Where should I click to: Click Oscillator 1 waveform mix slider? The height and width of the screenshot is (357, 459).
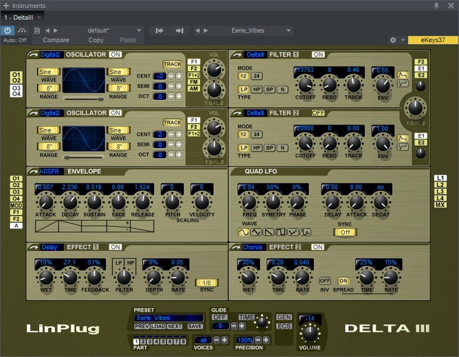(x=84, y=99)
